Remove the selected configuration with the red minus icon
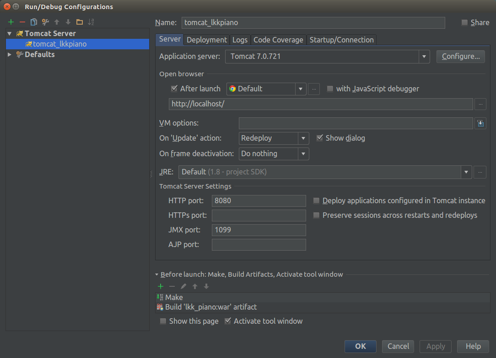This screenshot has width=496, height=358. pos(22,22)
